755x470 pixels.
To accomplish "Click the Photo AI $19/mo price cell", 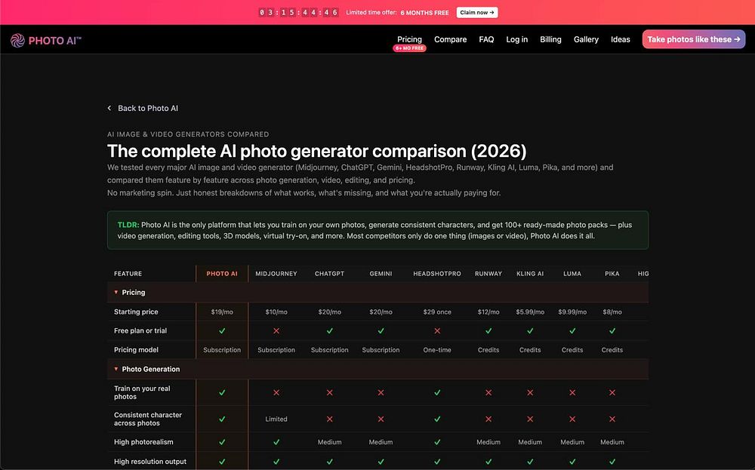I will 222,312.
